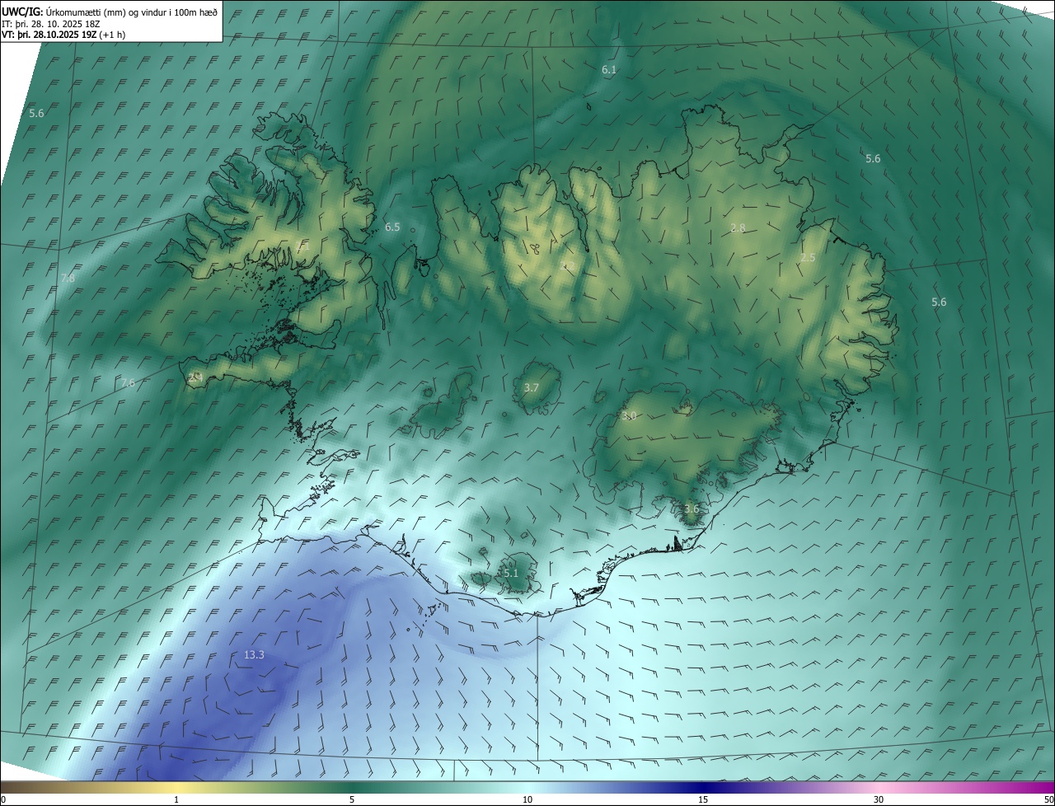Click the 2.5 value in east Iceland
This screenshot has height=806, width=1055.
click(x=808, y=258)
